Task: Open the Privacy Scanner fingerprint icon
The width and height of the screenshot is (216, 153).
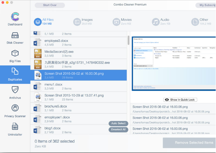Action: pyautogui.click(x=15, y=108)
